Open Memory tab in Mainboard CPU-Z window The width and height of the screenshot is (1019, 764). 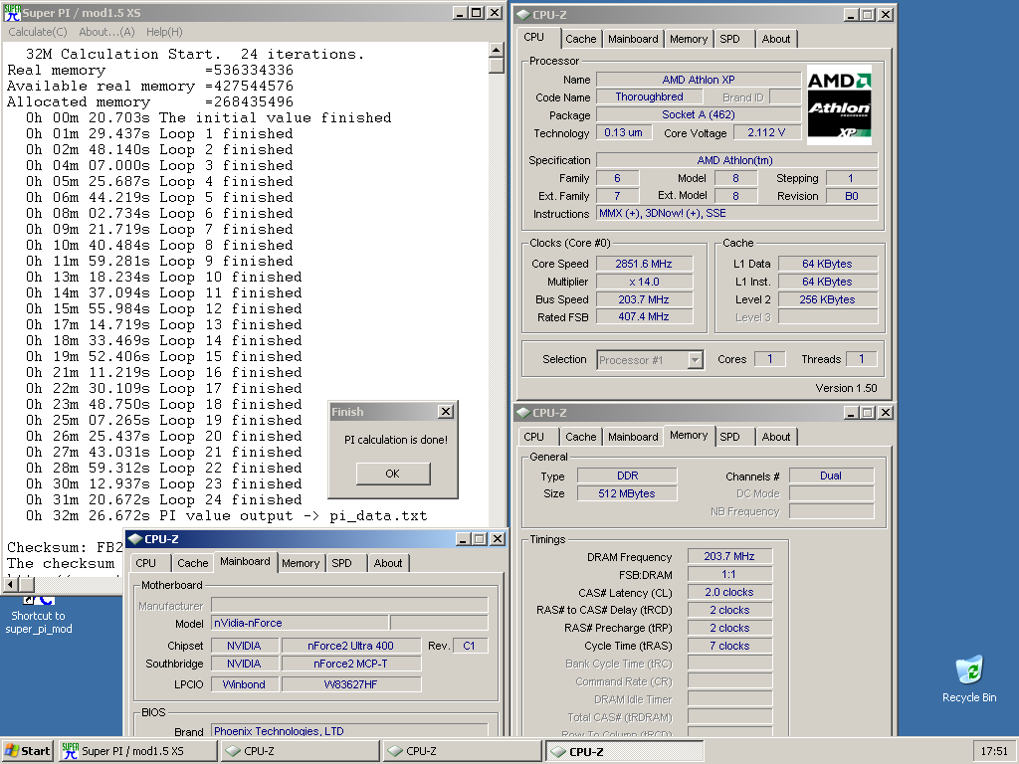tap(301, 563)
